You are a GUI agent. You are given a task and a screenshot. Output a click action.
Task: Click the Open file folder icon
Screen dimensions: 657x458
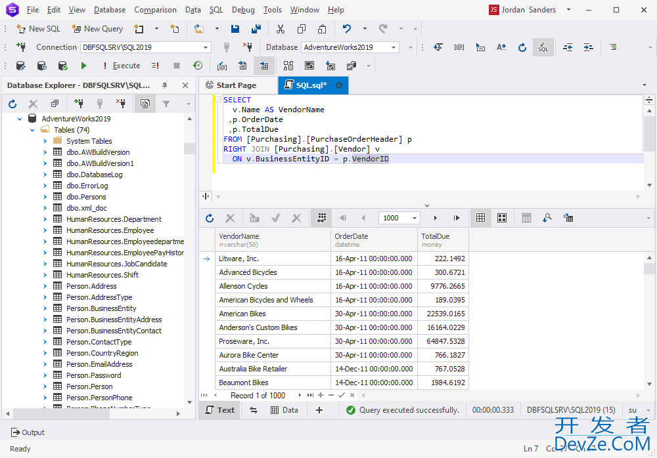(199, 29)
